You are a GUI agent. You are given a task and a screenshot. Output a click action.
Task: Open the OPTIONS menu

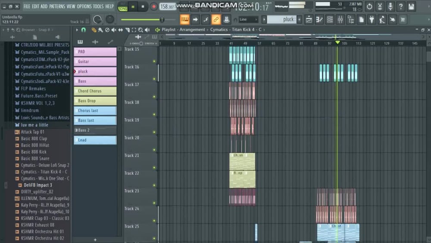[x=84, y=6]
